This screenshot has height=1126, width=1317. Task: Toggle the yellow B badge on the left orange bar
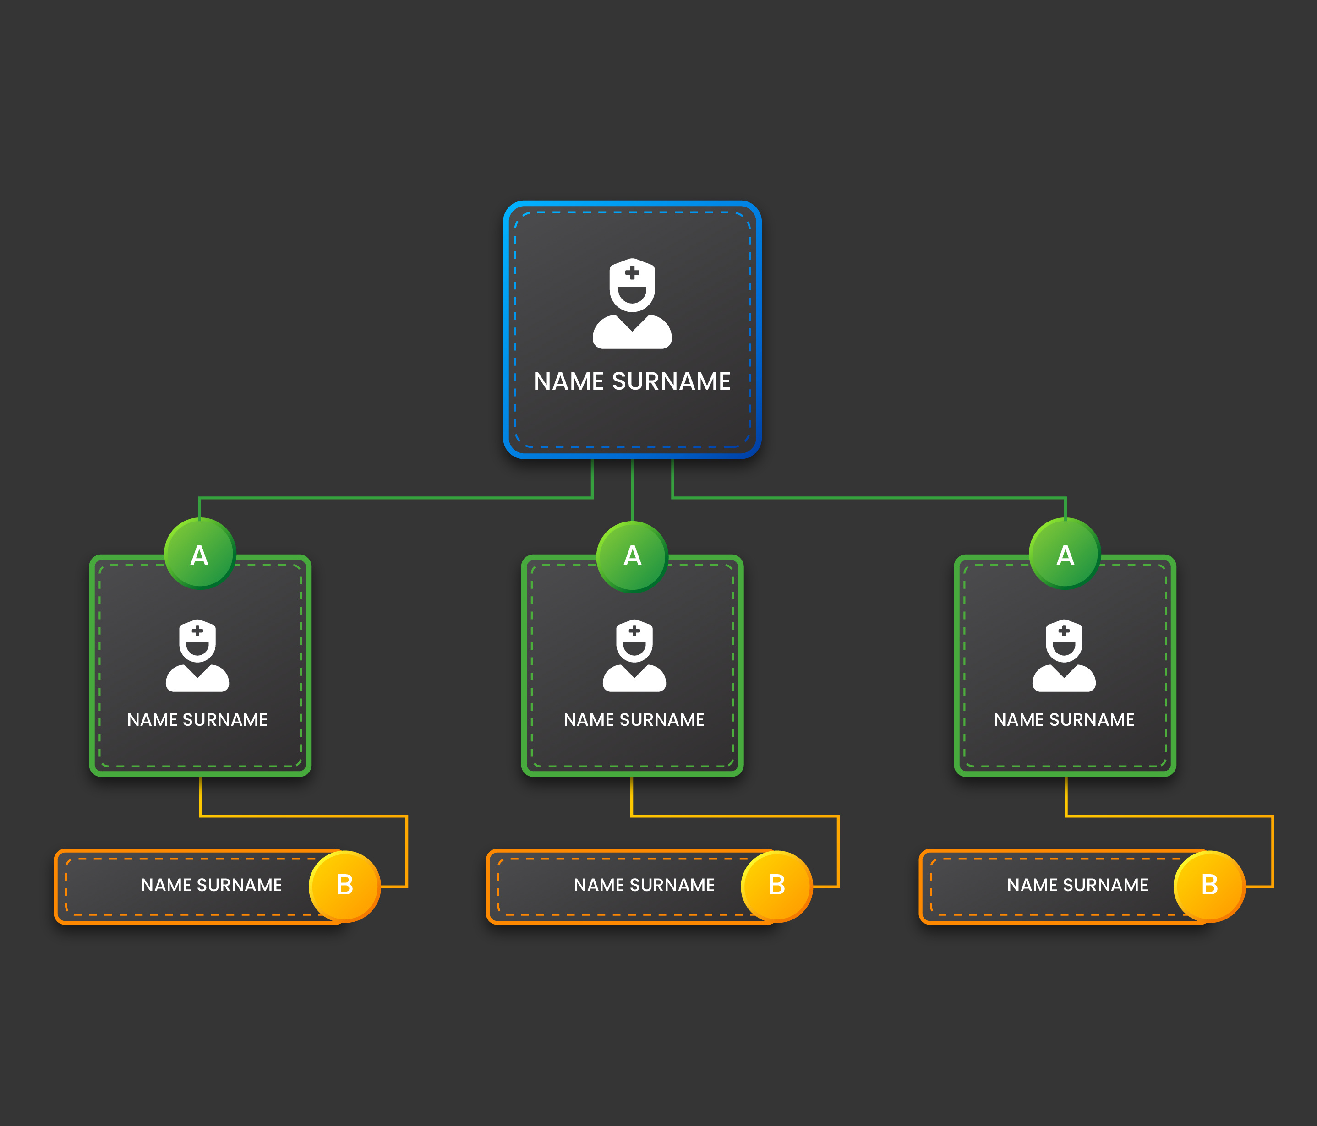[x=345, y=885]
